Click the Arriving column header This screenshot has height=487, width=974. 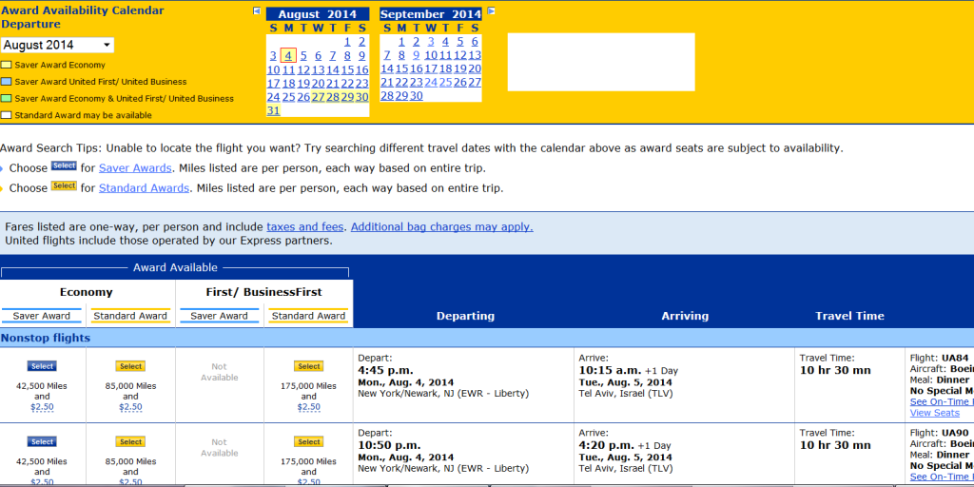pyautogui.click(x=685, y=316)
